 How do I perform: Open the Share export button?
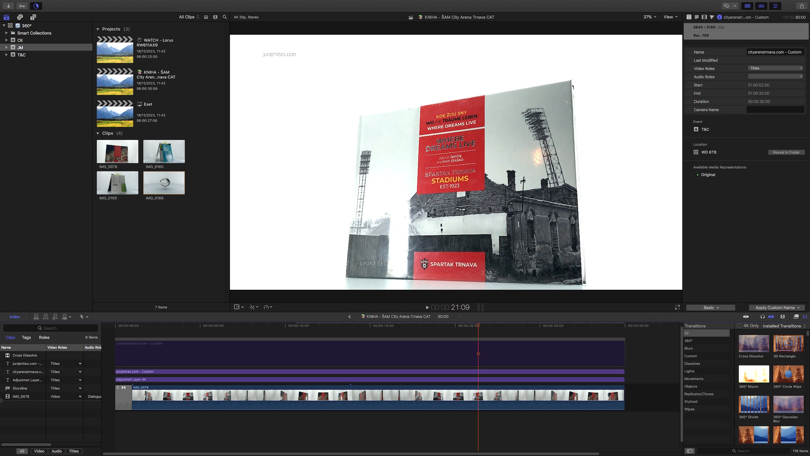point(801,6)
